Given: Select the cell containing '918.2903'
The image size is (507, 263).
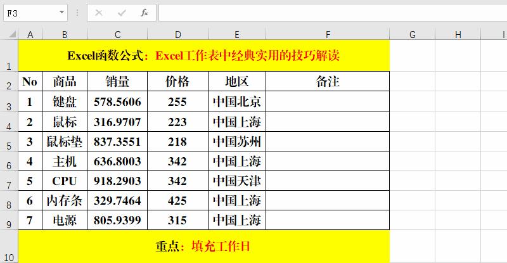Looking at the screenshot, I should click(x=117, y=181).
